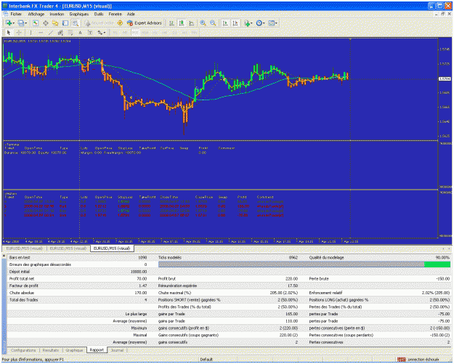Switch chart to Bar Chart mode
454x364 pixels.
pos(171,23)
